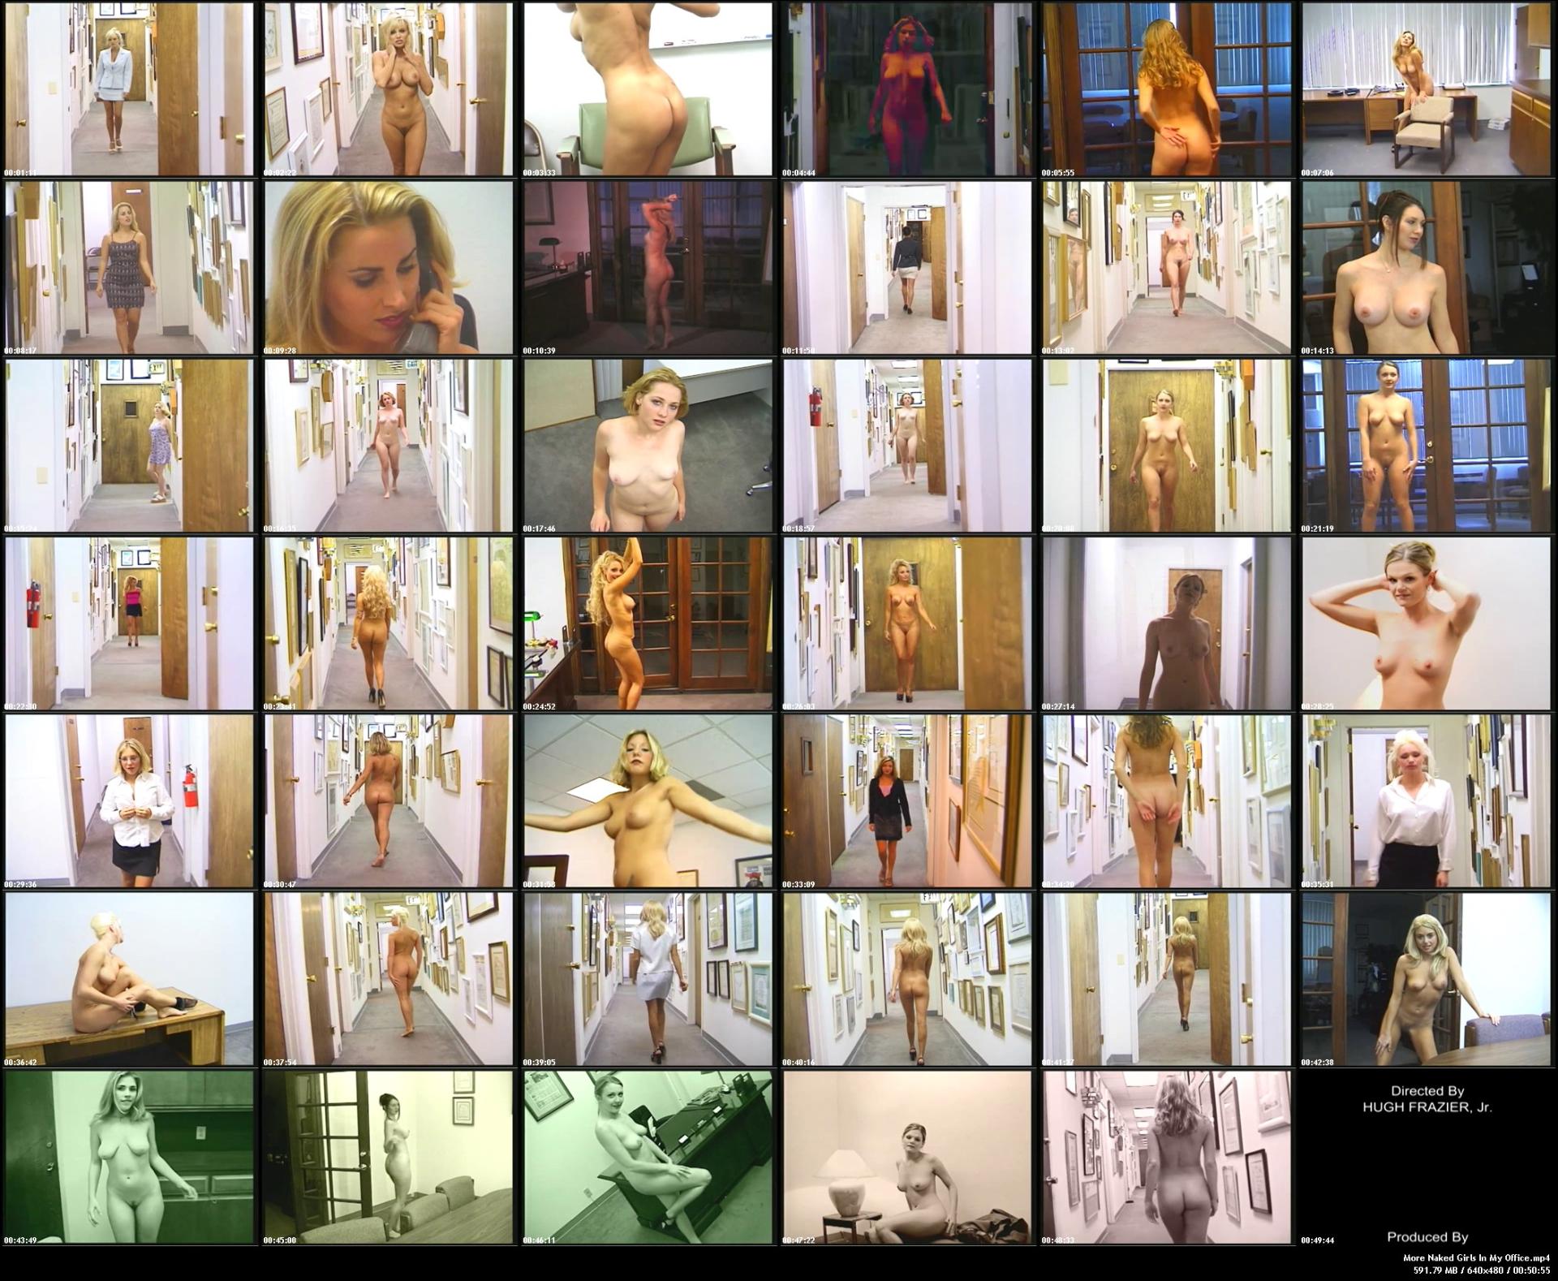Select the frame at 00:33:09 with dark blazer
Viewport: 1558px width, 1281px height.
click(907, 800)
